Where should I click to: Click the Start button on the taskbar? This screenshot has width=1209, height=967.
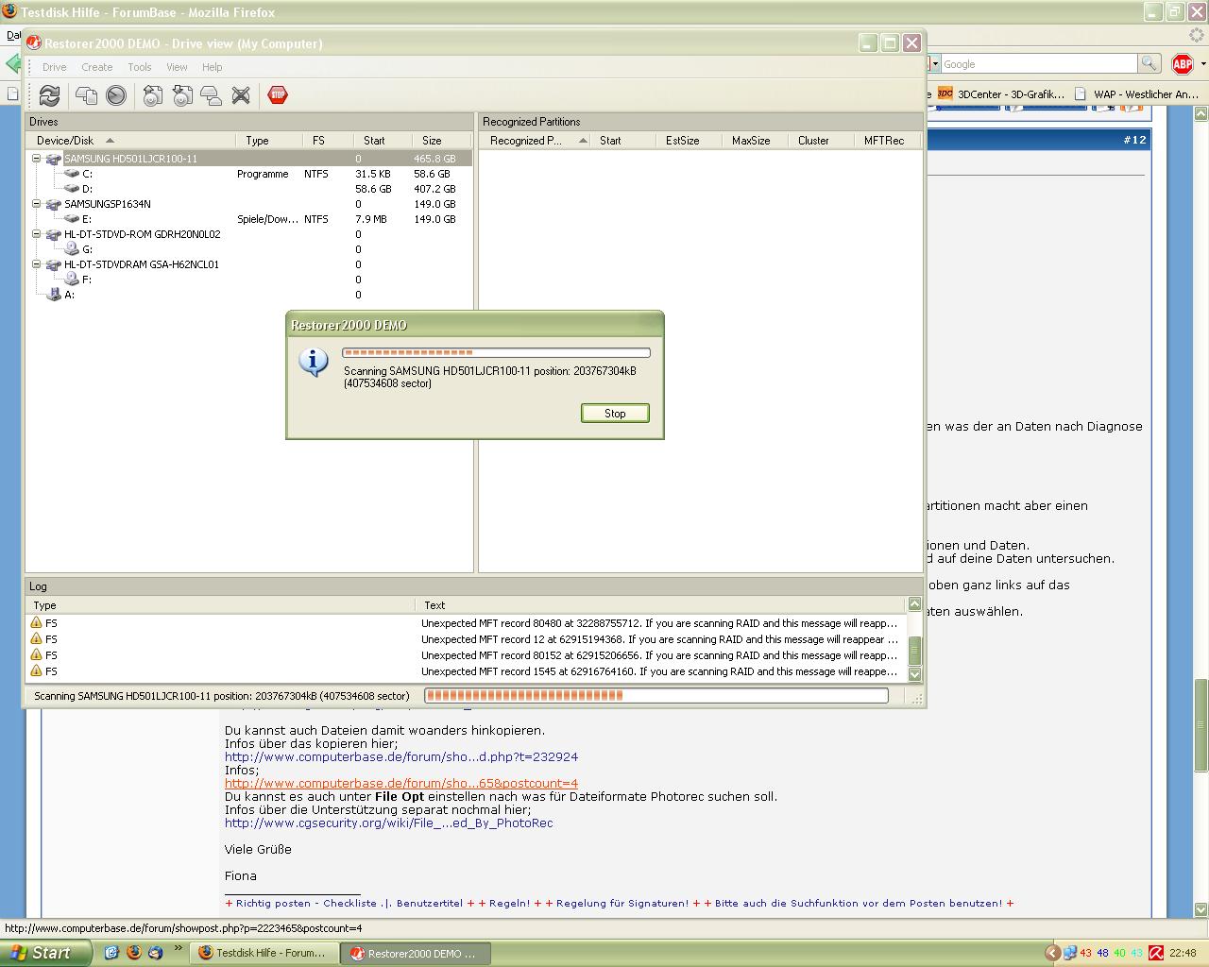coord(45,953)
